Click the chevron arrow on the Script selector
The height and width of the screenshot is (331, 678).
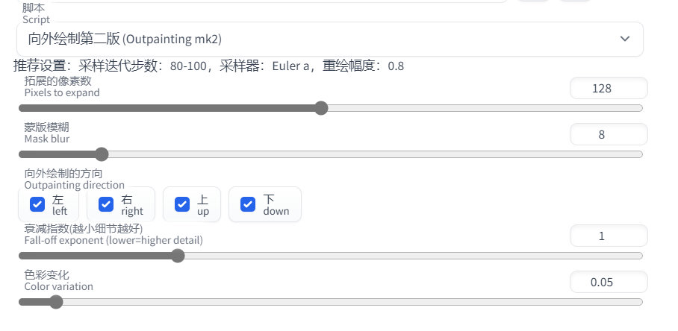click(625, 39)
